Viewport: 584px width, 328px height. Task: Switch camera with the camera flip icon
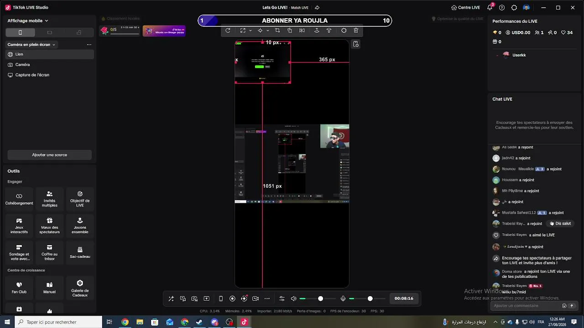tap(255, 298)
